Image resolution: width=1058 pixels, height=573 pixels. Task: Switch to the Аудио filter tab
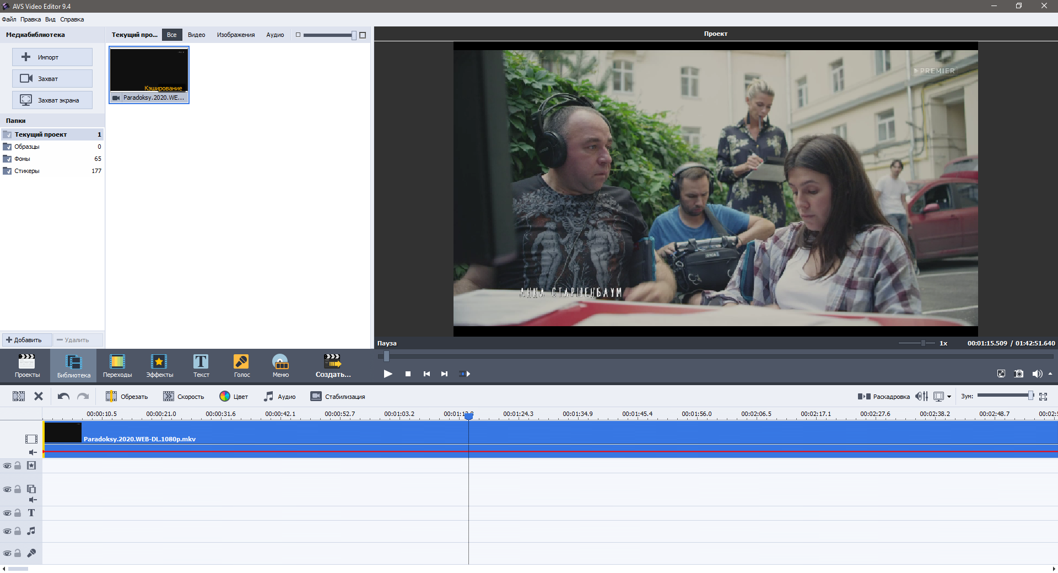coord(275,35)
